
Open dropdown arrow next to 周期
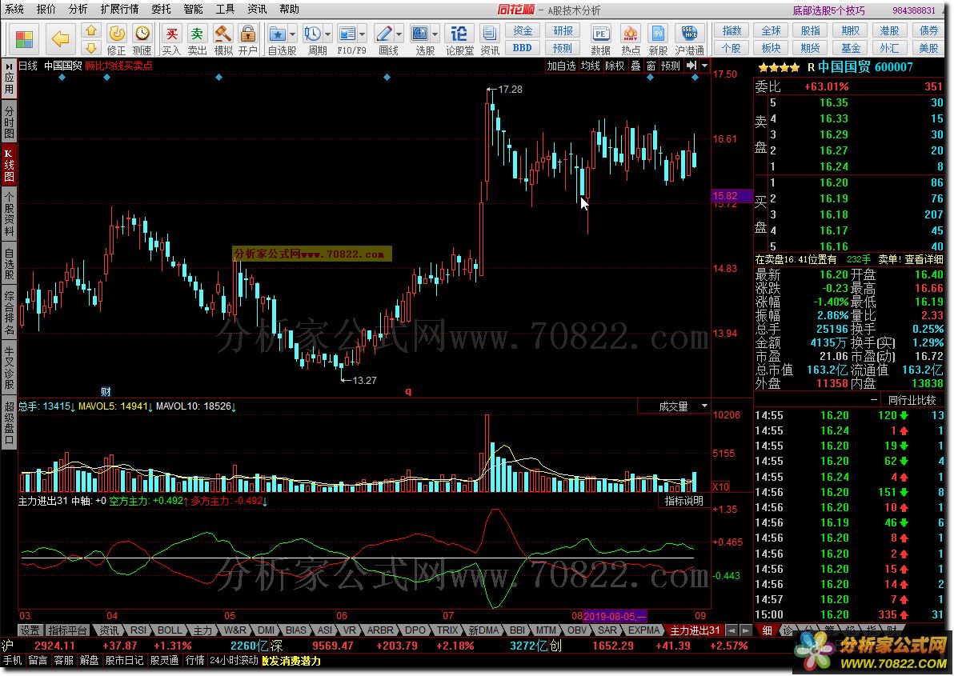tap(328, 34)
